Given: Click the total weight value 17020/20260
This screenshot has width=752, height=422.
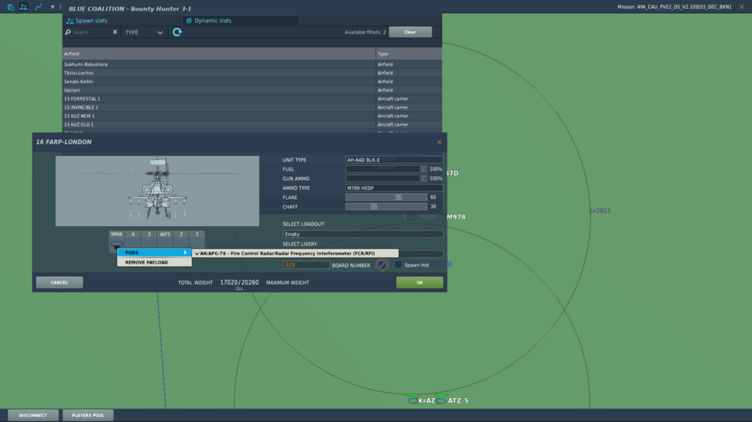Looking at the screenshot, I should [239, 282].
